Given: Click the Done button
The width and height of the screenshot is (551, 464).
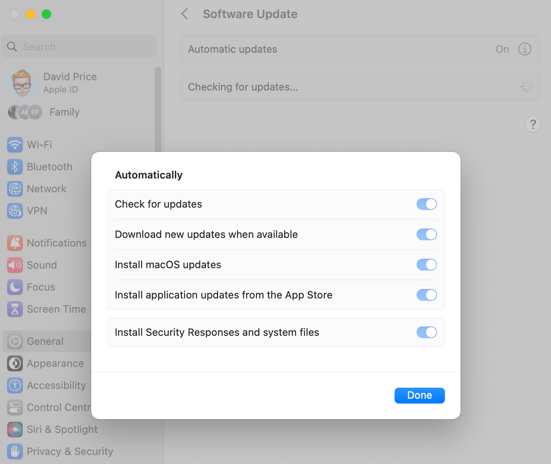Looking at the screenshot, I should [x=419, y=395].
